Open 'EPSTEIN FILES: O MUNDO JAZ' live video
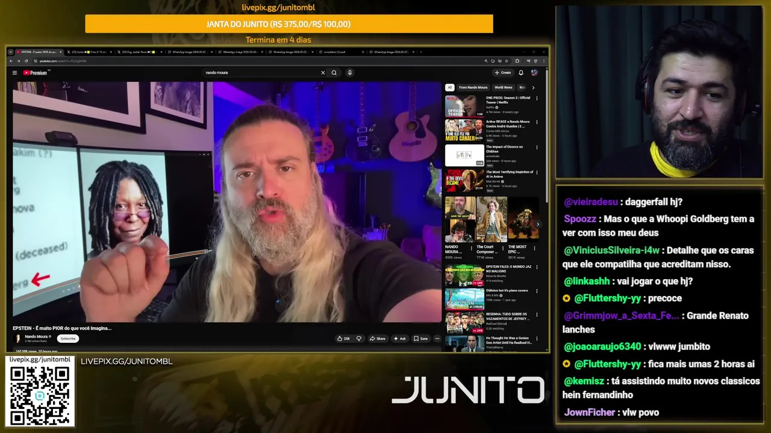This screenshot has width=771, height=433. pos(464,275)
